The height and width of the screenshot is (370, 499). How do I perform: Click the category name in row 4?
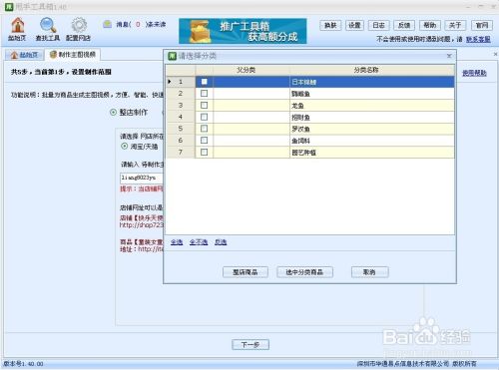click(372, 117)
